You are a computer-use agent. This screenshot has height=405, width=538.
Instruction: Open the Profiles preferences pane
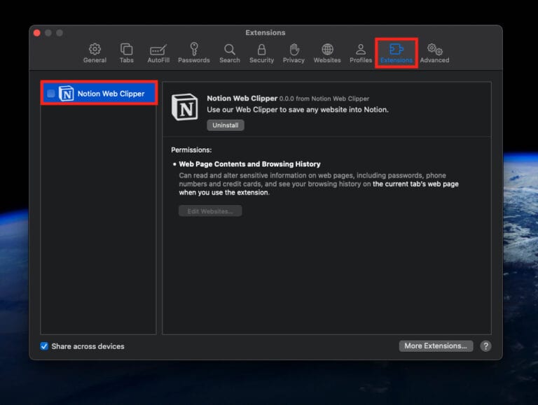click(x=361, y=53)
